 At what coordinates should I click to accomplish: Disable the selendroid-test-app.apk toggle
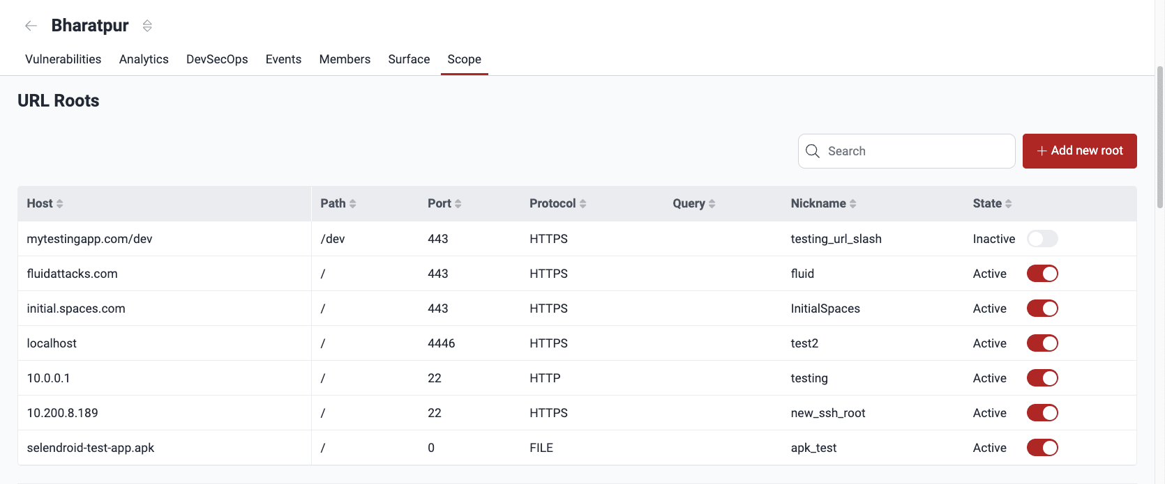click(x=1042, y=448)
